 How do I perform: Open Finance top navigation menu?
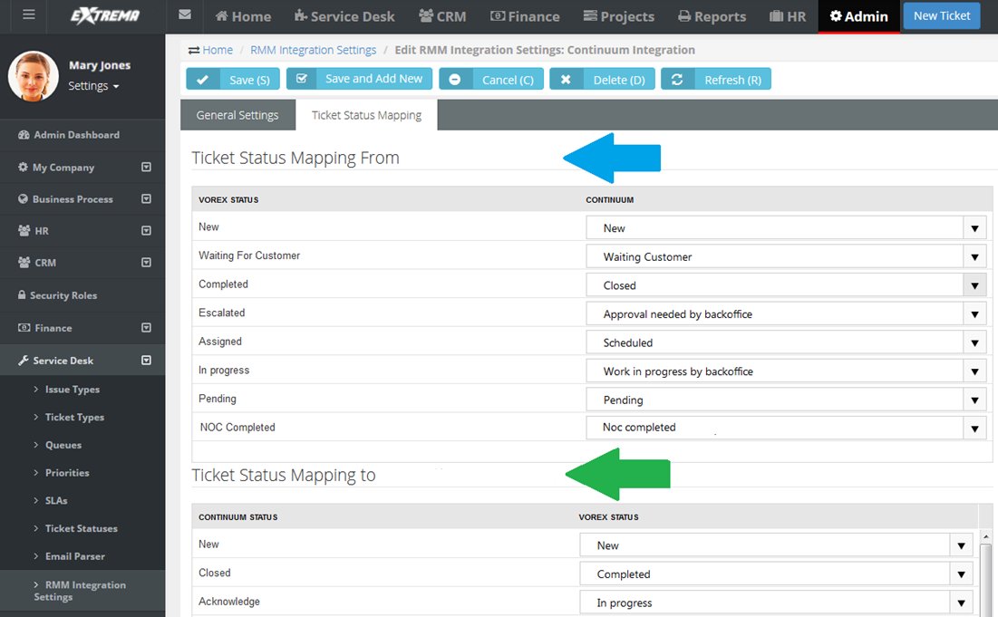[x=525, y=16]
